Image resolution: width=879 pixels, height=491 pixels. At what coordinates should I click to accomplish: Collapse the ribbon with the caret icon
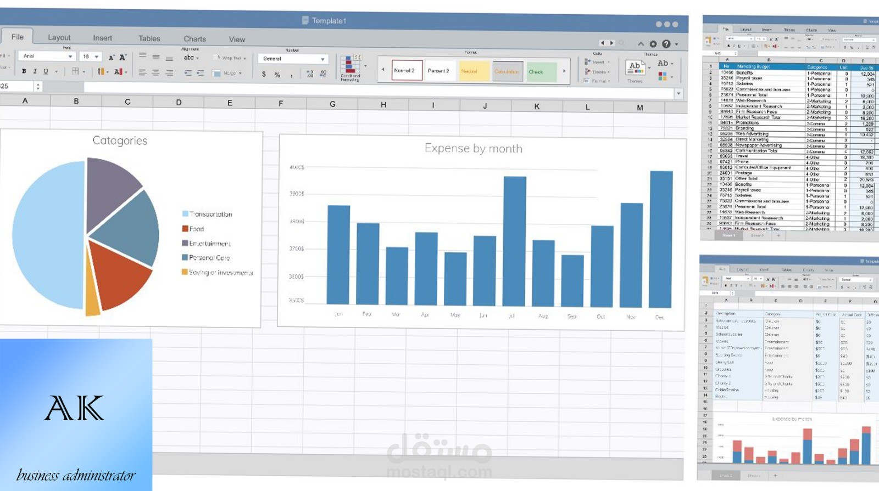pos(641,43)
